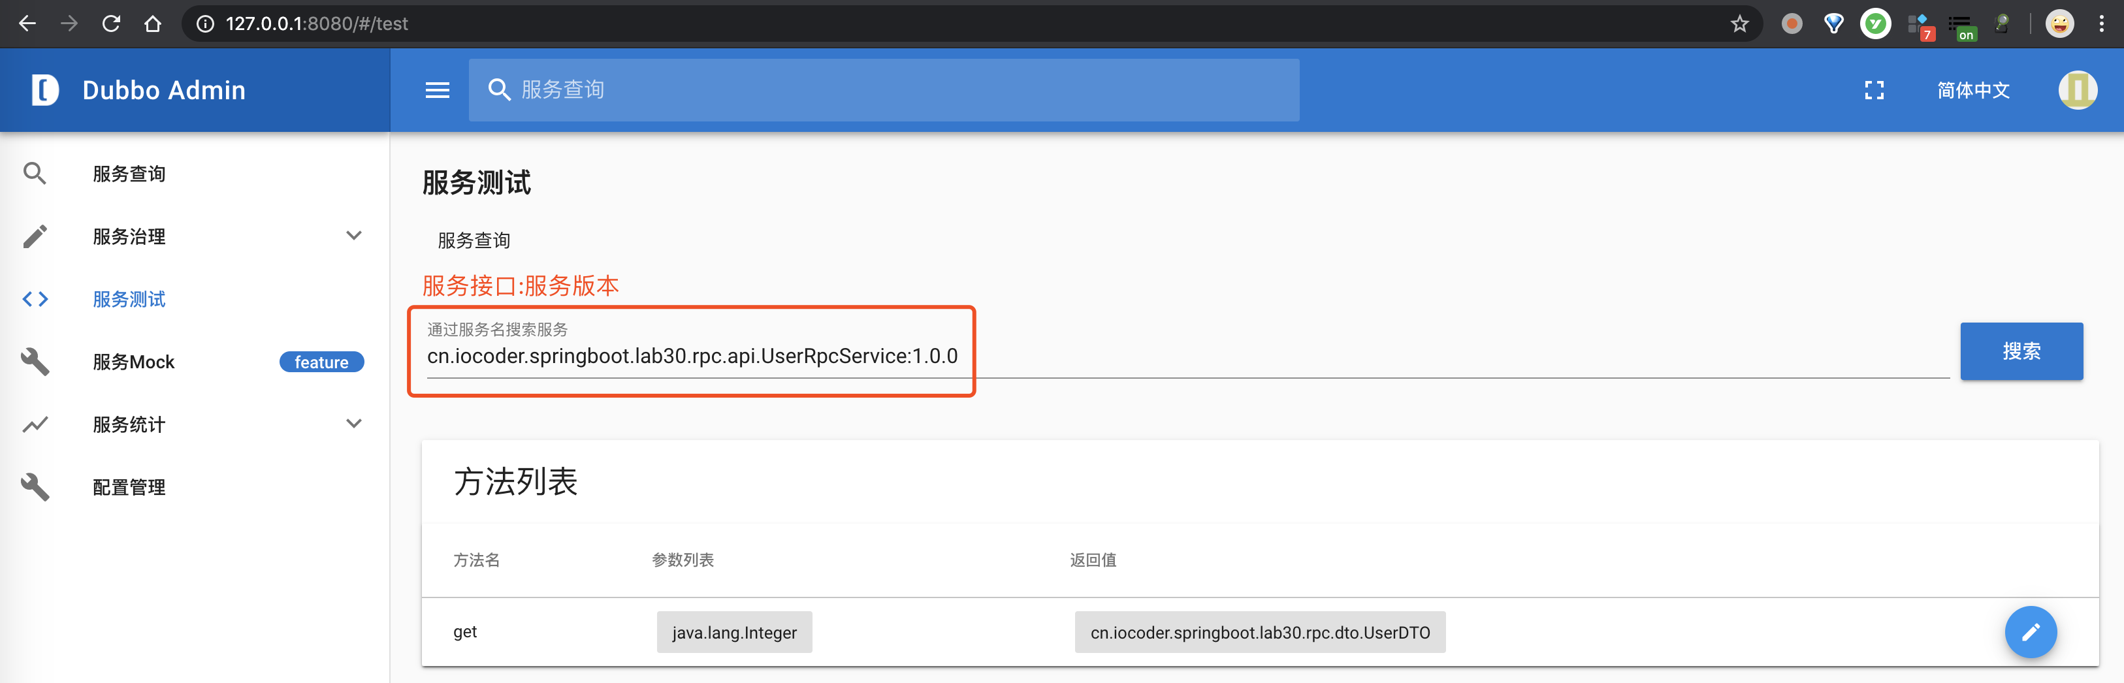Open the 简体中文 language selector

tap(1972, 90)
